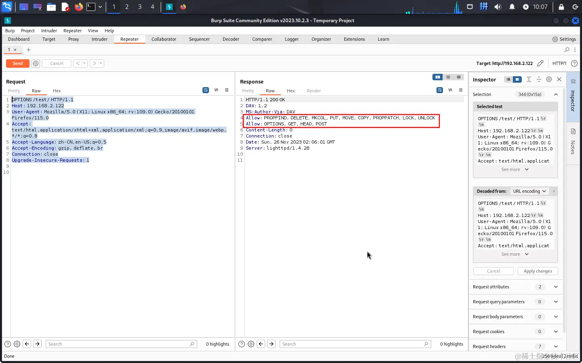Collapse all Inspector sections icon
Image resolution: width=582 pixels, height=363 pixels.
(x=539, y=79)
